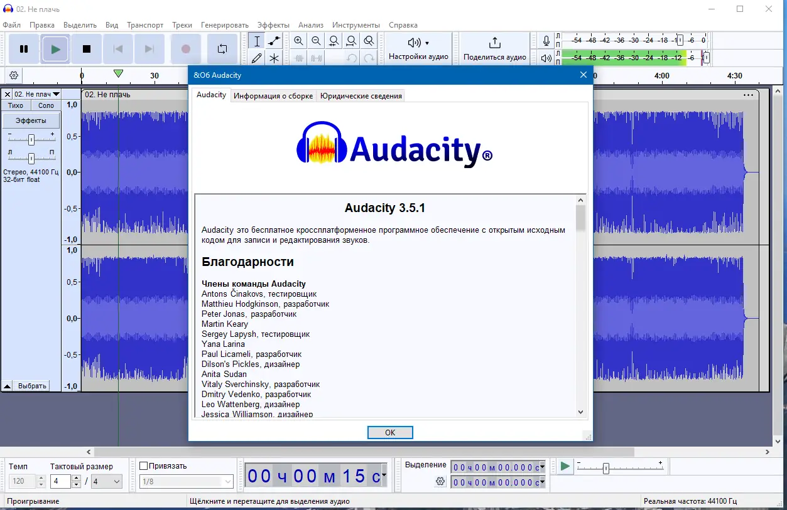
Task: Open track Эффекты button
Action: [31, 120]
